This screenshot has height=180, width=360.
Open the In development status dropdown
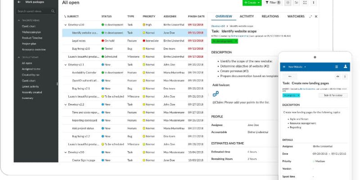coord(225,41)
